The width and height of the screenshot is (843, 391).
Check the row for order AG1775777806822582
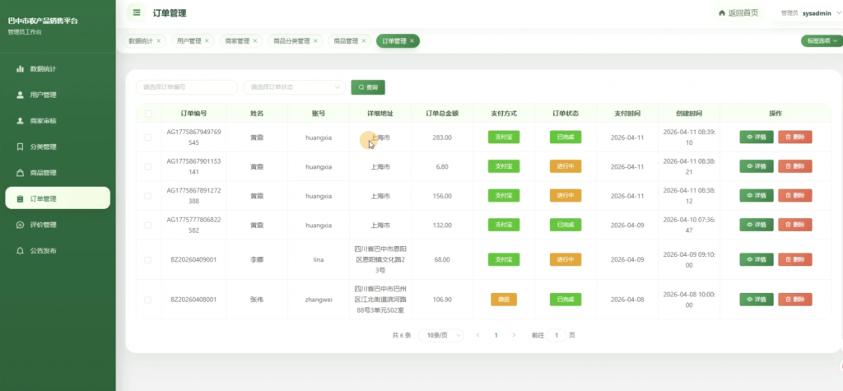tap(148, 226)
